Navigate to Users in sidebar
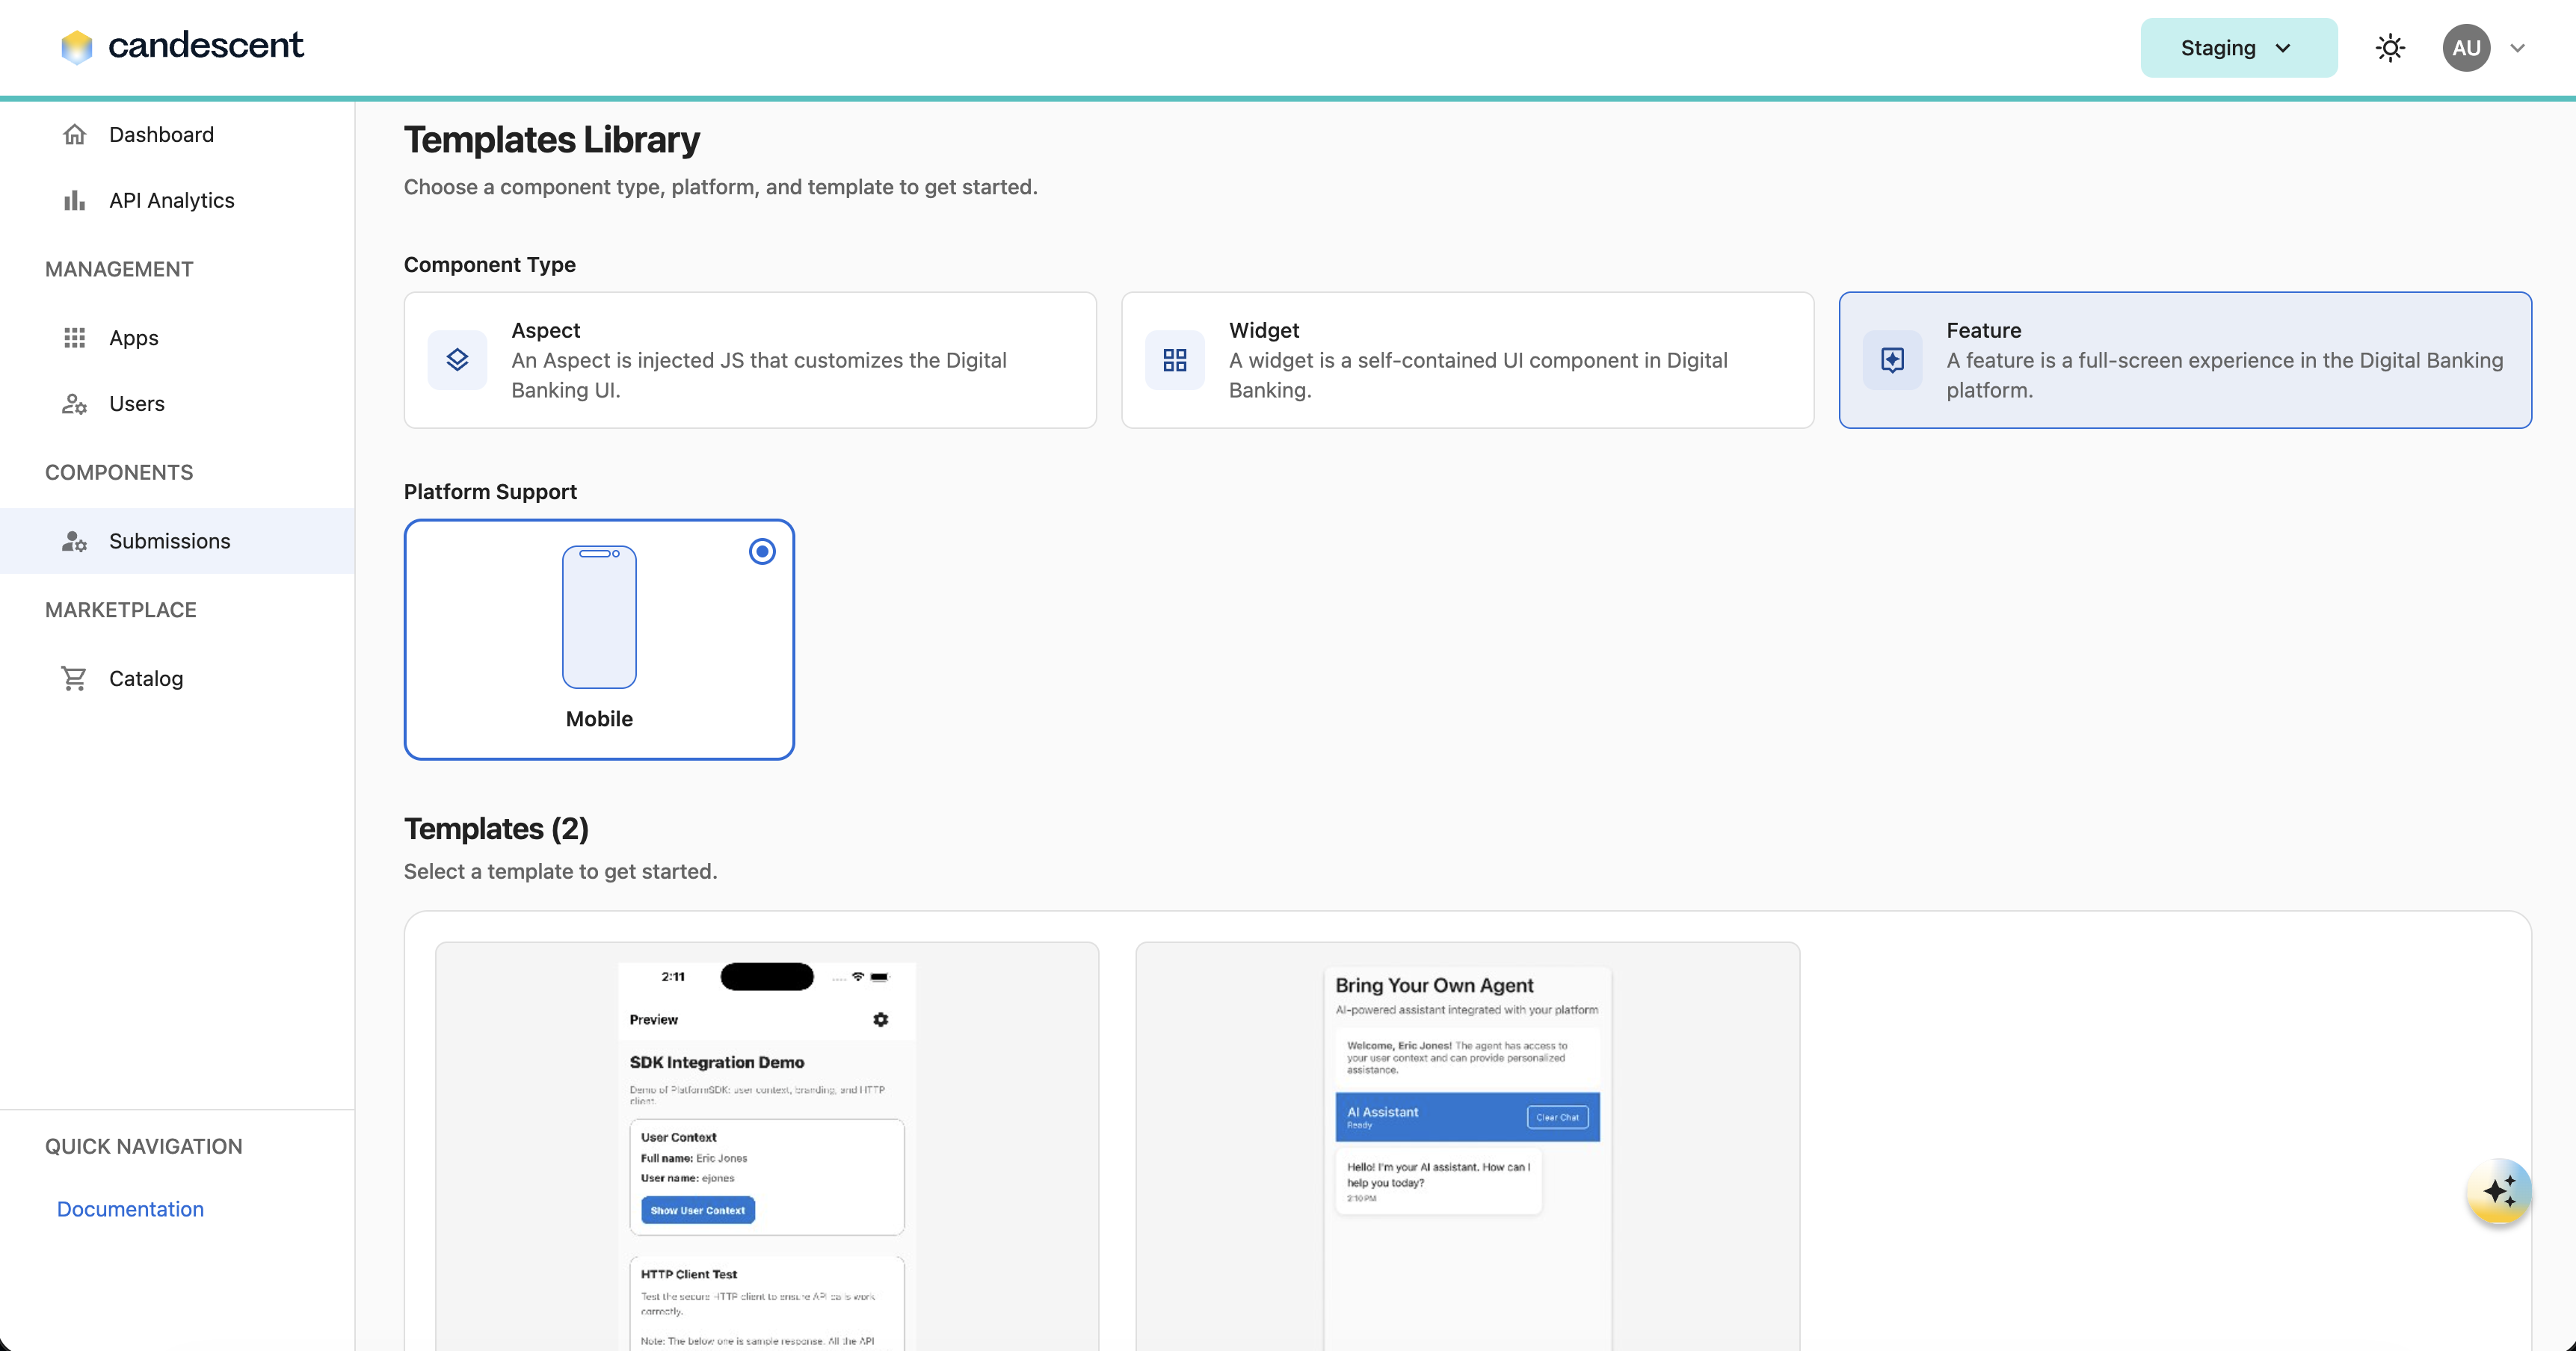Image resolution: width=2576 pixels, height=1351 pixels. coord(177,404)
